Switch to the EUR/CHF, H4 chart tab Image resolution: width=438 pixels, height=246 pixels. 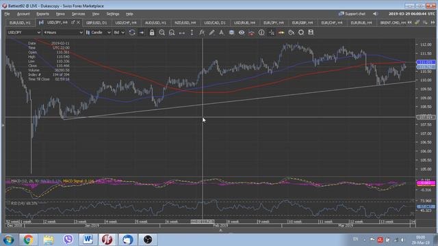click(x=331, y=23)
